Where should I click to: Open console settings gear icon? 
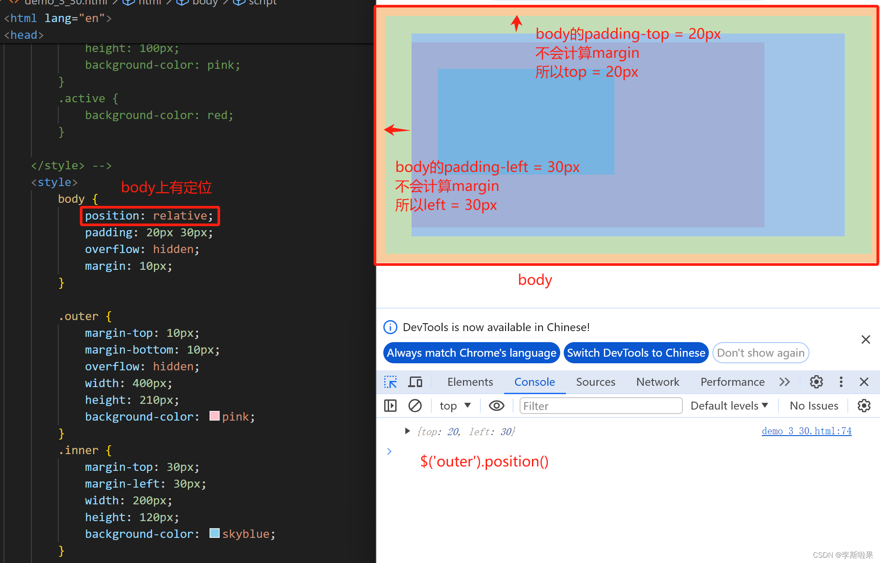point(864,406)
